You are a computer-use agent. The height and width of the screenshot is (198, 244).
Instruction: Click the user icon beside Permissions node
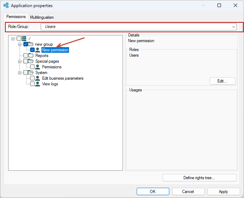point(38,67)
